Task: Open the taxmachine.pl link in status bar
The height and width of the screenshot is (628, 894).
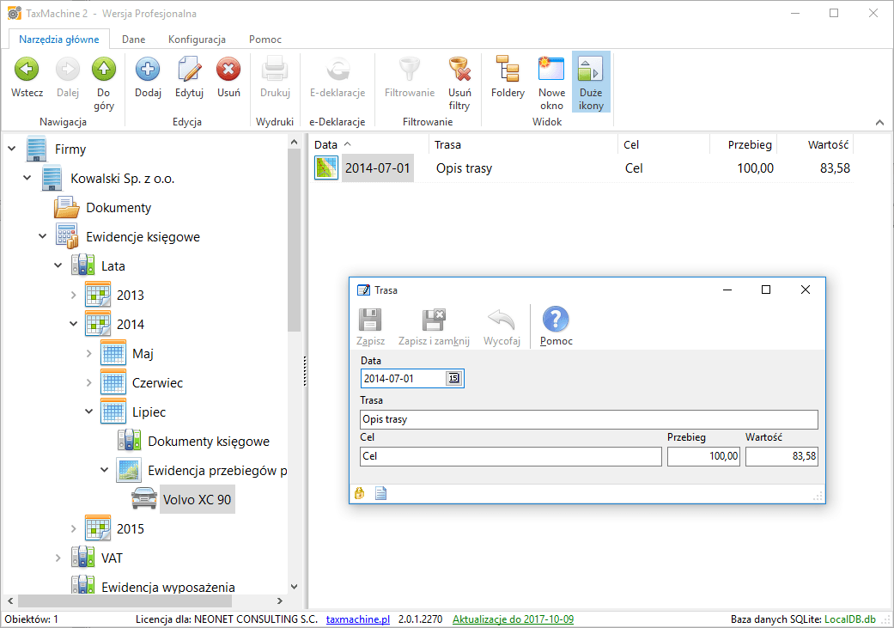Action: point(358,619)
